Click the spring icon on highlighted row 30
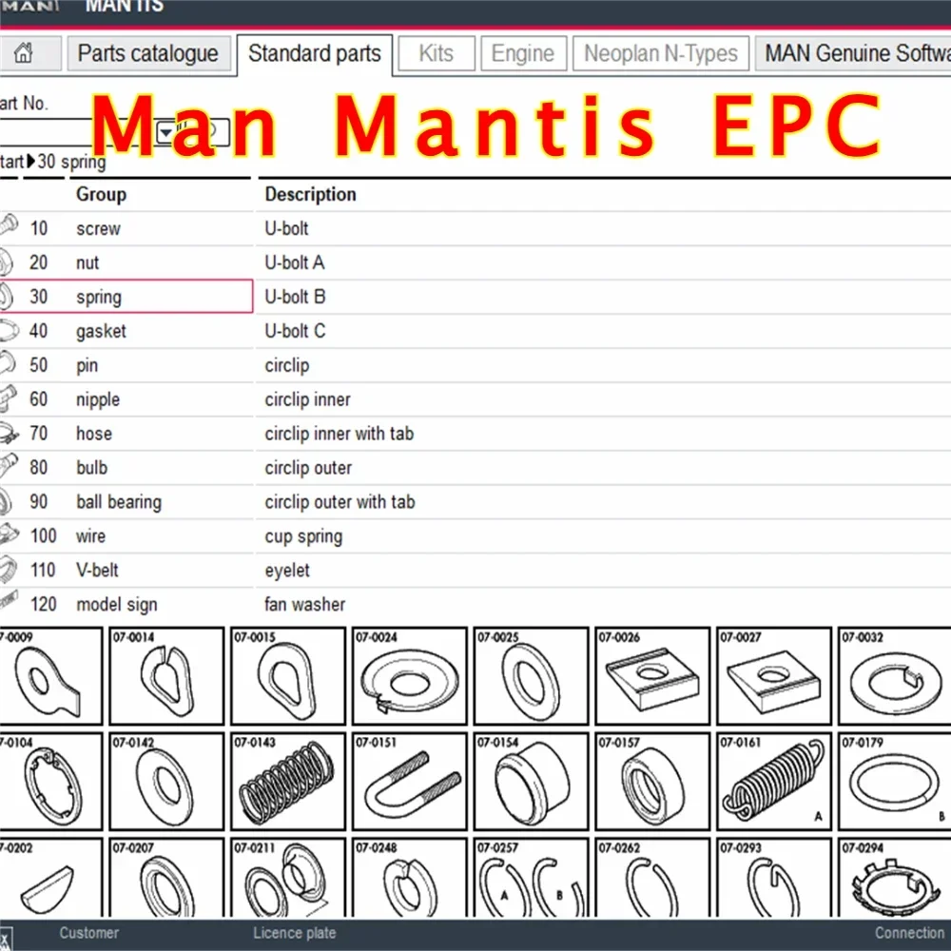 click(8, 295)
